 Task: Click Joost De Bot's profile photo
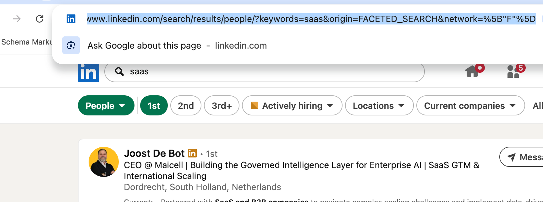click(104, 162)
